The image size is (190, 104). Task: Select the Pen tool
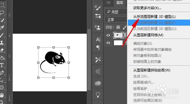(2, 73)
